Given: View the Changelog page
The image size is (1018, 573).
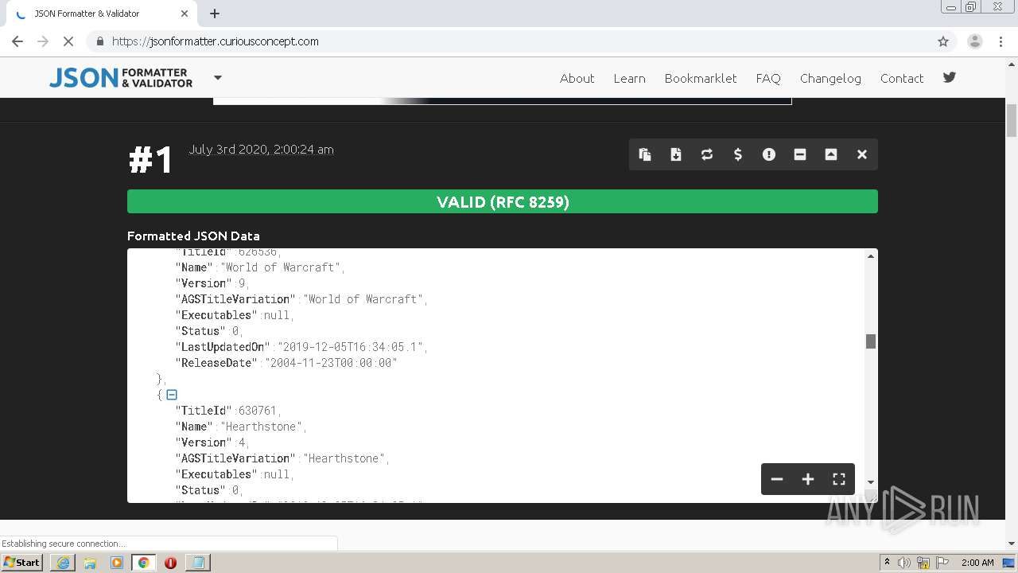Looking at the screenshot, I should pos(830,78).
